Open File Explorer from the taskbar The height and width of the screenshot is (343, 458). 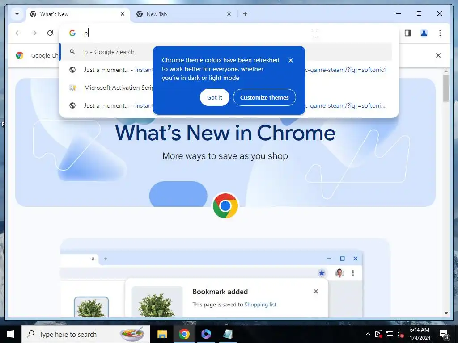tap(162, 334)
